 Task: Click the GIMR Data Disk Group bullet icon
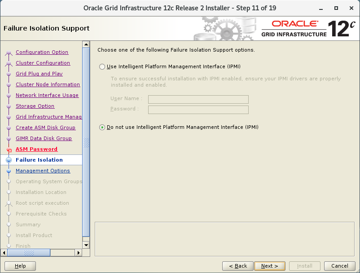coord(9,139)
